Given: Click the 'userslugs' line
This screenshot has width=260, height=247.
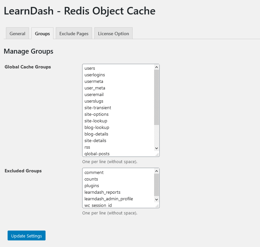Looking at the screenshot, I should (94, 101).
